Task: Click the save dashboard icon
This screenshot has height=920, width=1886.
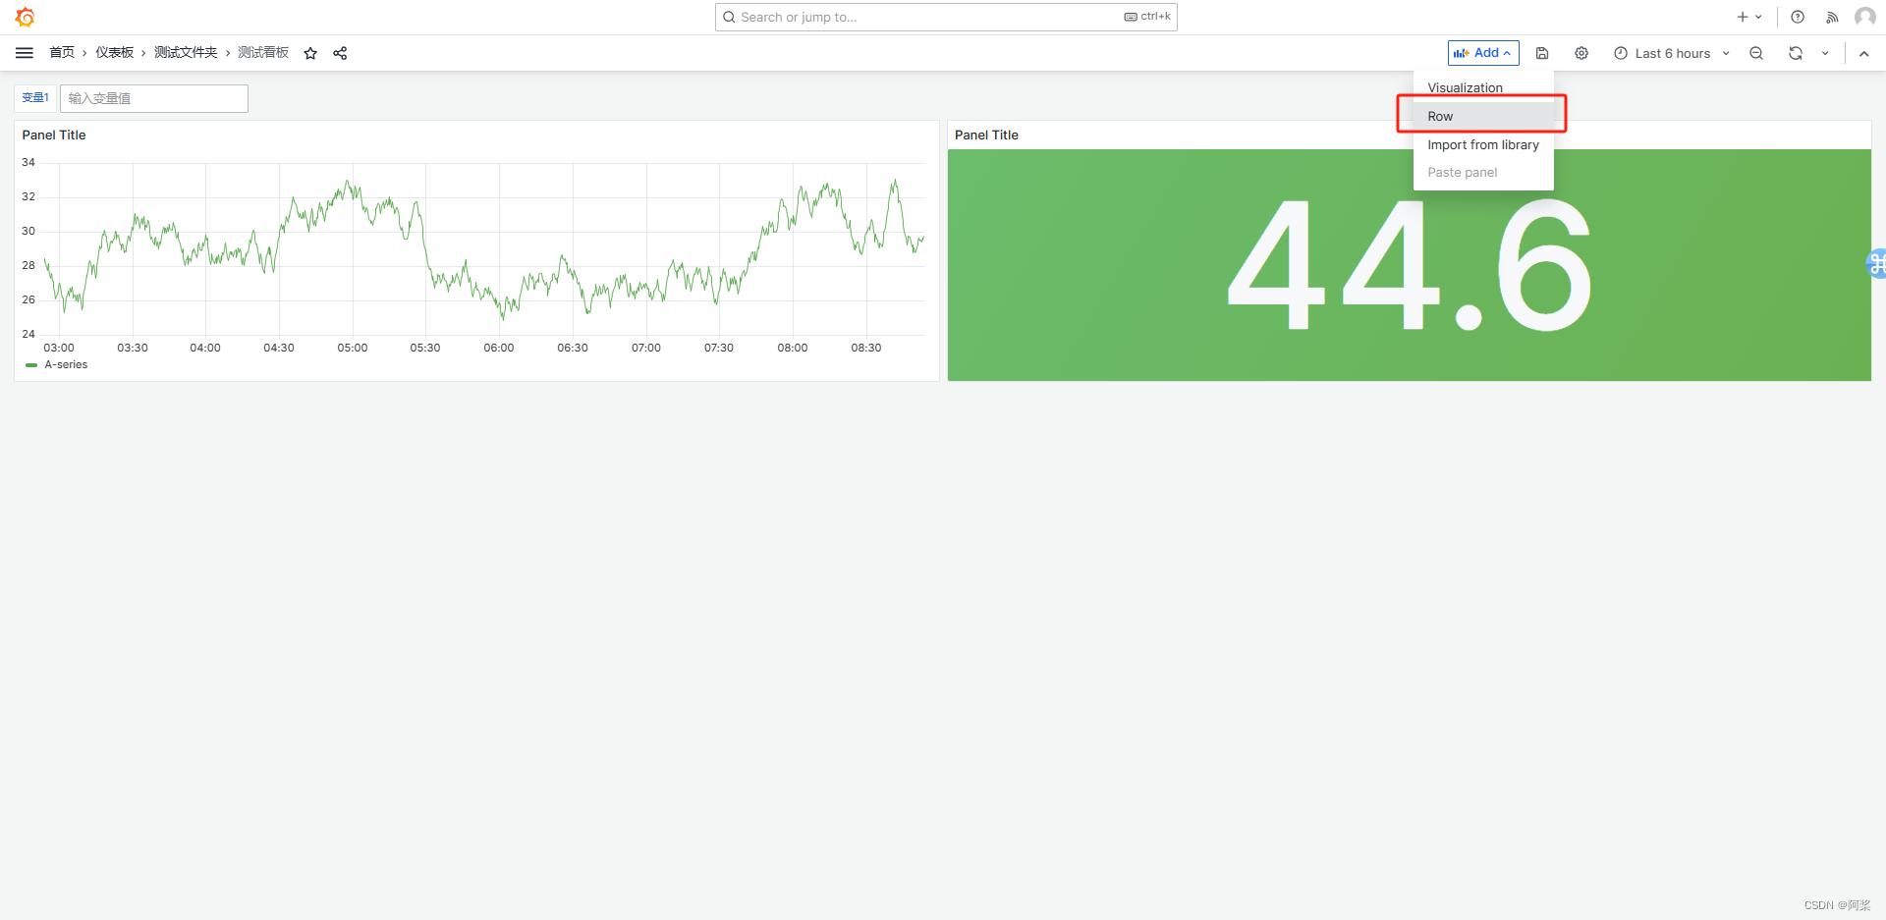Action: tap(1542, 53)
